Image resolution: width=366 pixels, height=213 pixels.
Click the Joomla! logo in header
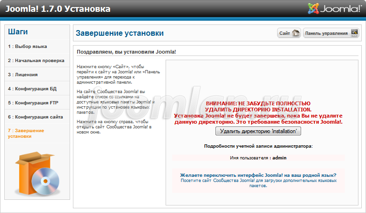(x=335, y=8)
